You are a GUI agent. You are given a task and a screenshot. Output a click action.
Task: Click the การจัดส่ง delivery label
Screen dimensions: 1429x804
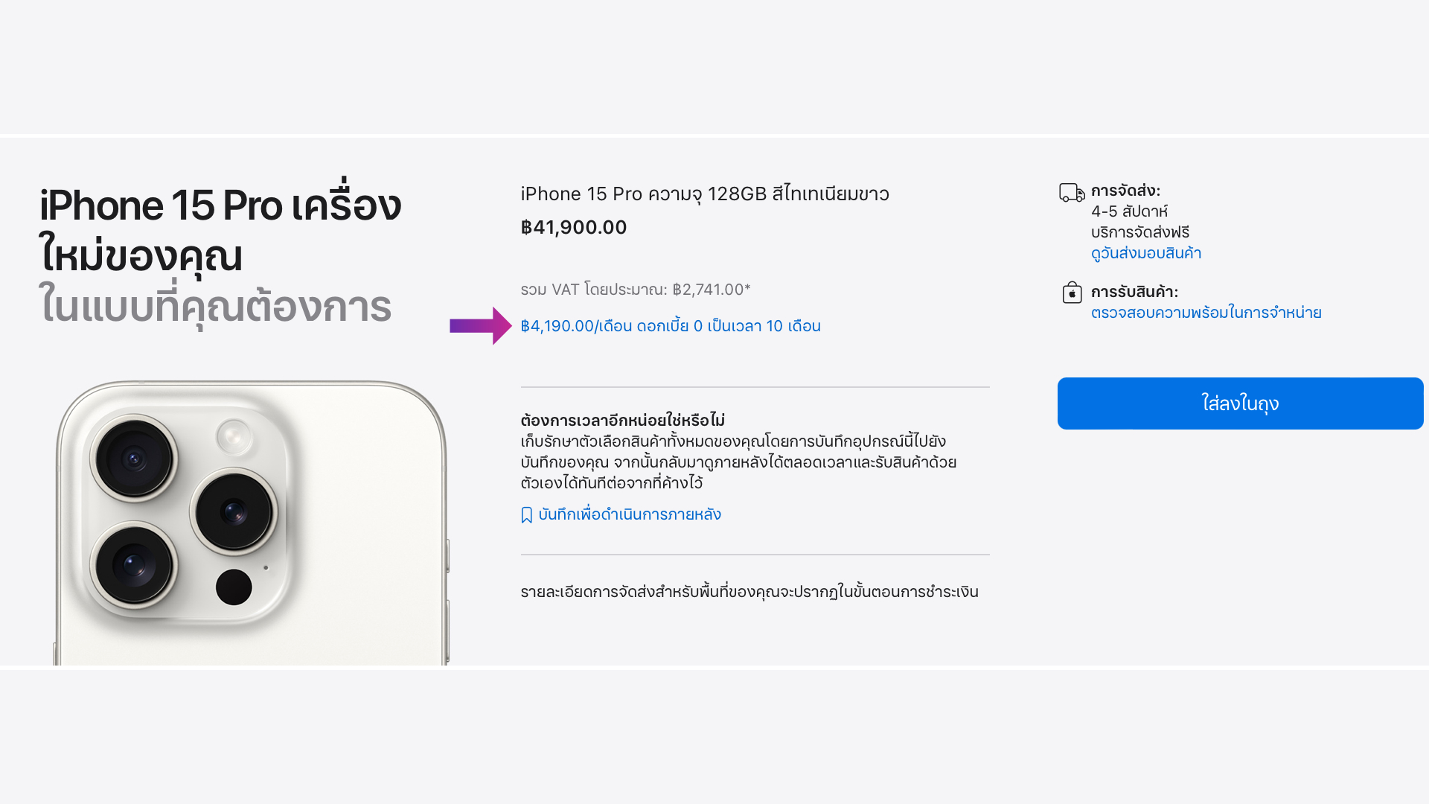(1125, 191)
